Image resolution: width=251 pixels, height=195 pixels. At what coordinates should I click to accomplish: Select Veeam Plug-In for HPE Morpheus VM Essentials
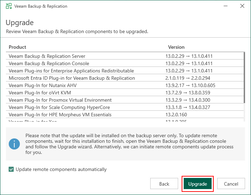pyautogui.click(x=125, y=115)
